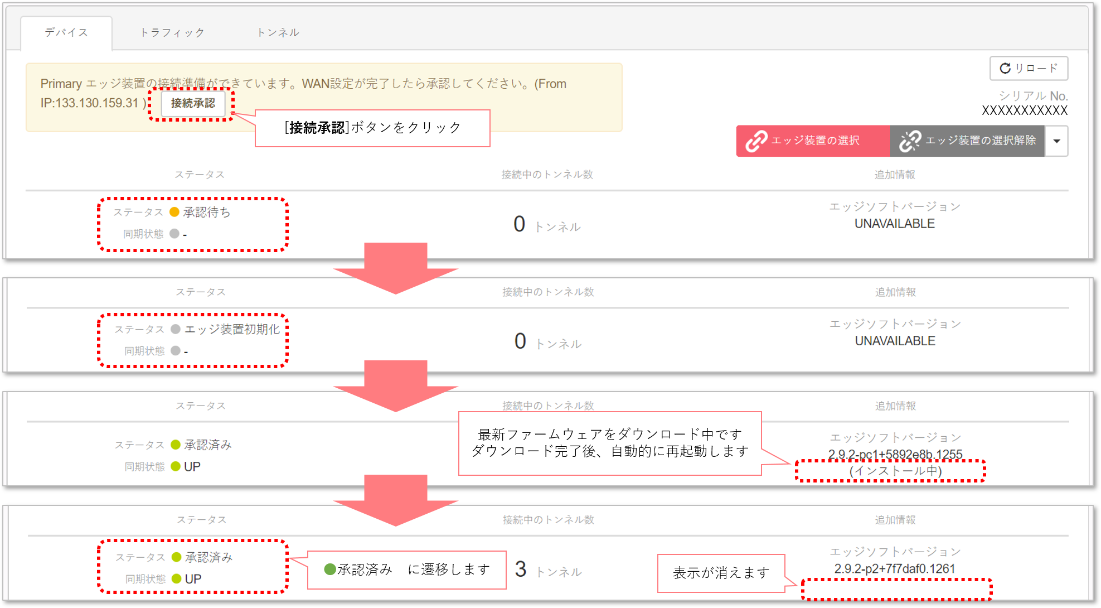Click the 追加情報 column header in top panel
The image size is (1101, 608).
coord(895,175)
